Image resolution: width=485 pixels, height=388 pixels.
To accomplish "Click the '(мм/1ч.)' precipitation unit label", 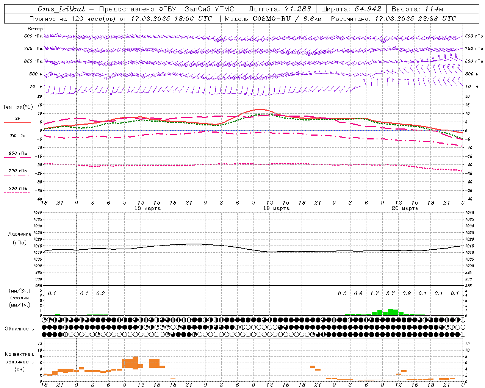I will [x=19, y=305].
